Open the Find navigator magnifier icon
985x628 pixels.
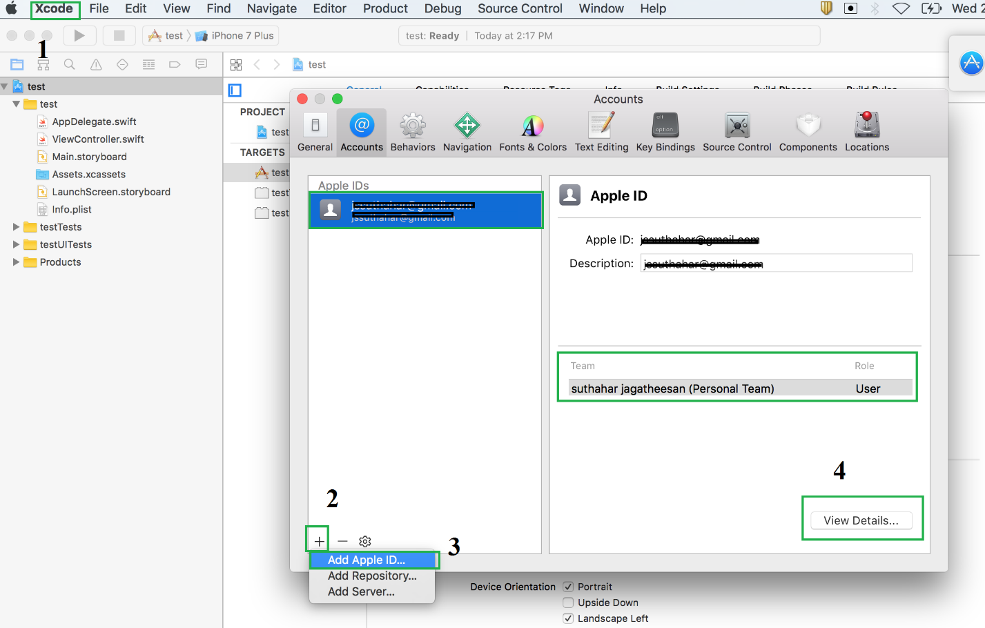tap(70, 65)
